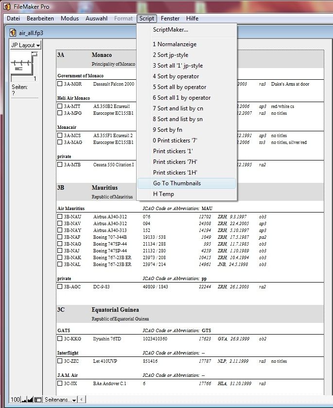Run script 9 Sort by fn

187,129
